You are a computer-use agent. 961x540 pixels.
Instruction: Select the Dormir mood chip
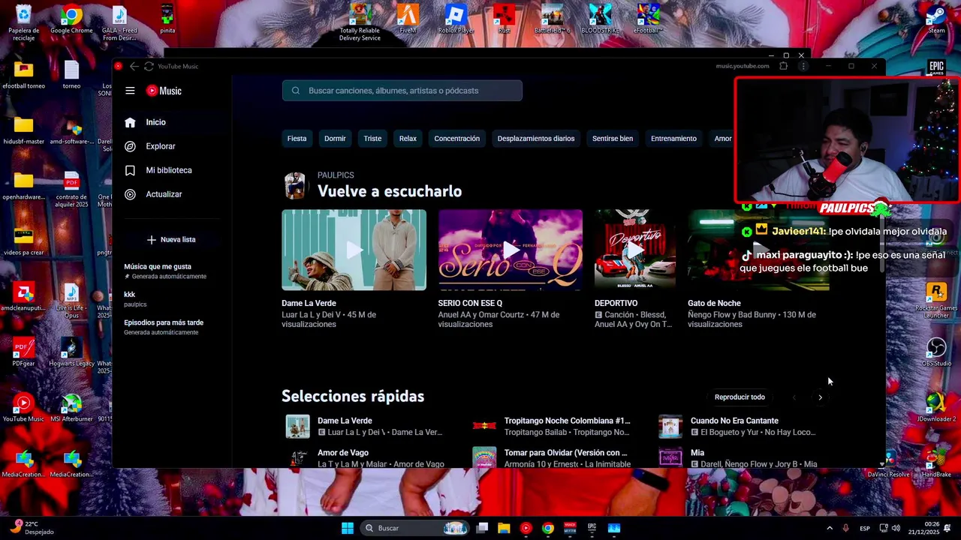click(335, 139)
